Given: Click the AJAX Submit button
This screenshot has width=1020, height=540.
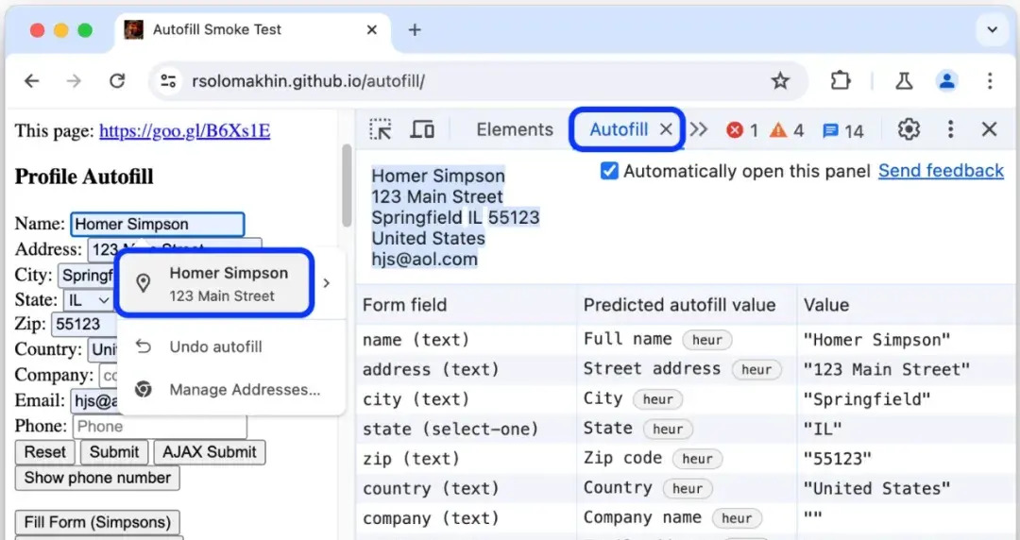Looking at the screenshot, I should (x=210, y=452).
